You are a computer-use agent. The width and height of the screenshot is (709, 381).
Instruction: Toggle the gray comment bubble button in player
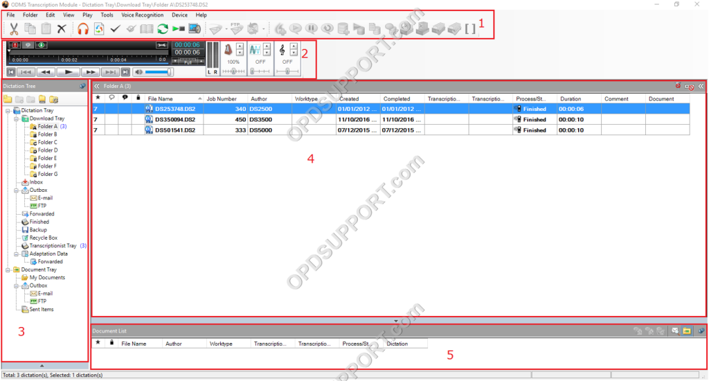[x=28, y=45]
